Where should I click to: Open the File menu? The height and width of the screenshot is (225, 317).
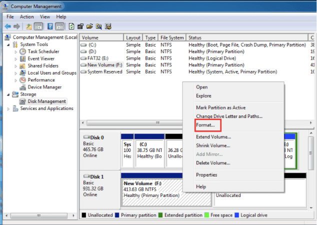(x=10, y=17)
